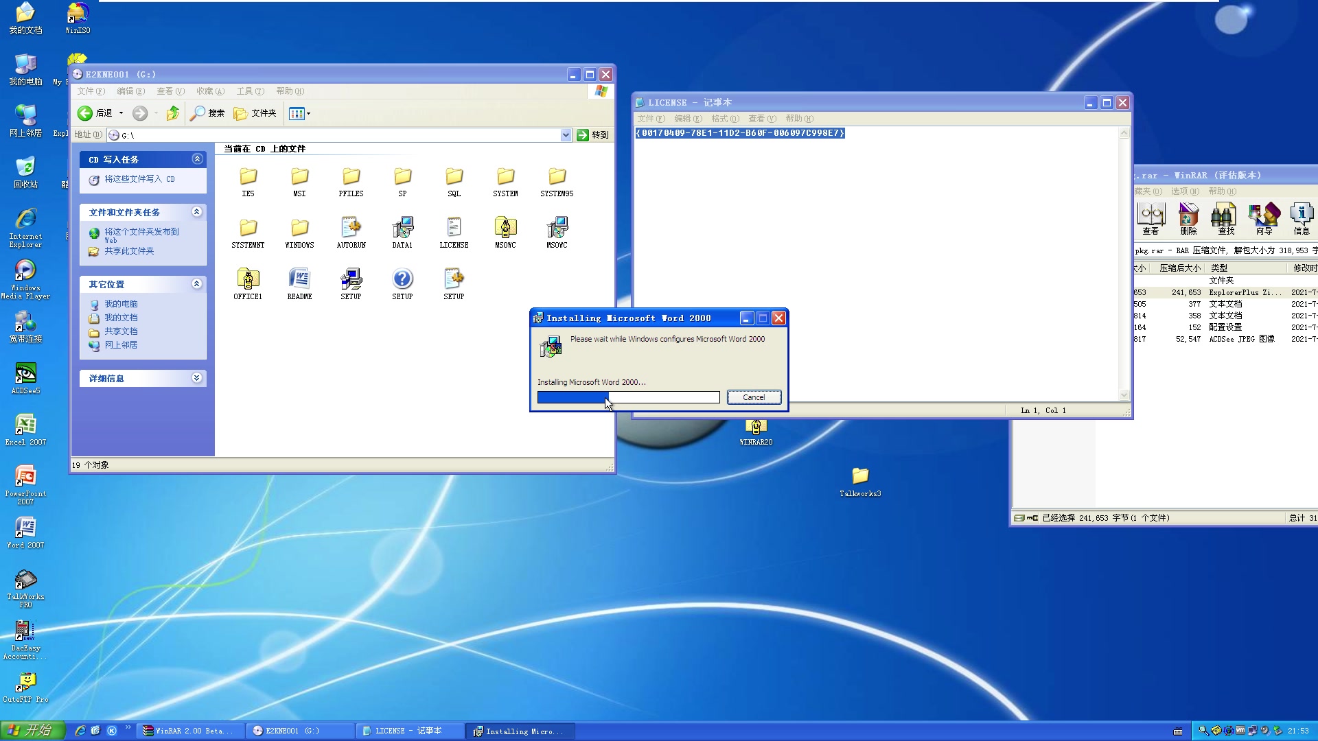1318x741 pixels.
Task: Collapse the CD 写入任务 panel
Action: tap(198, 158)
